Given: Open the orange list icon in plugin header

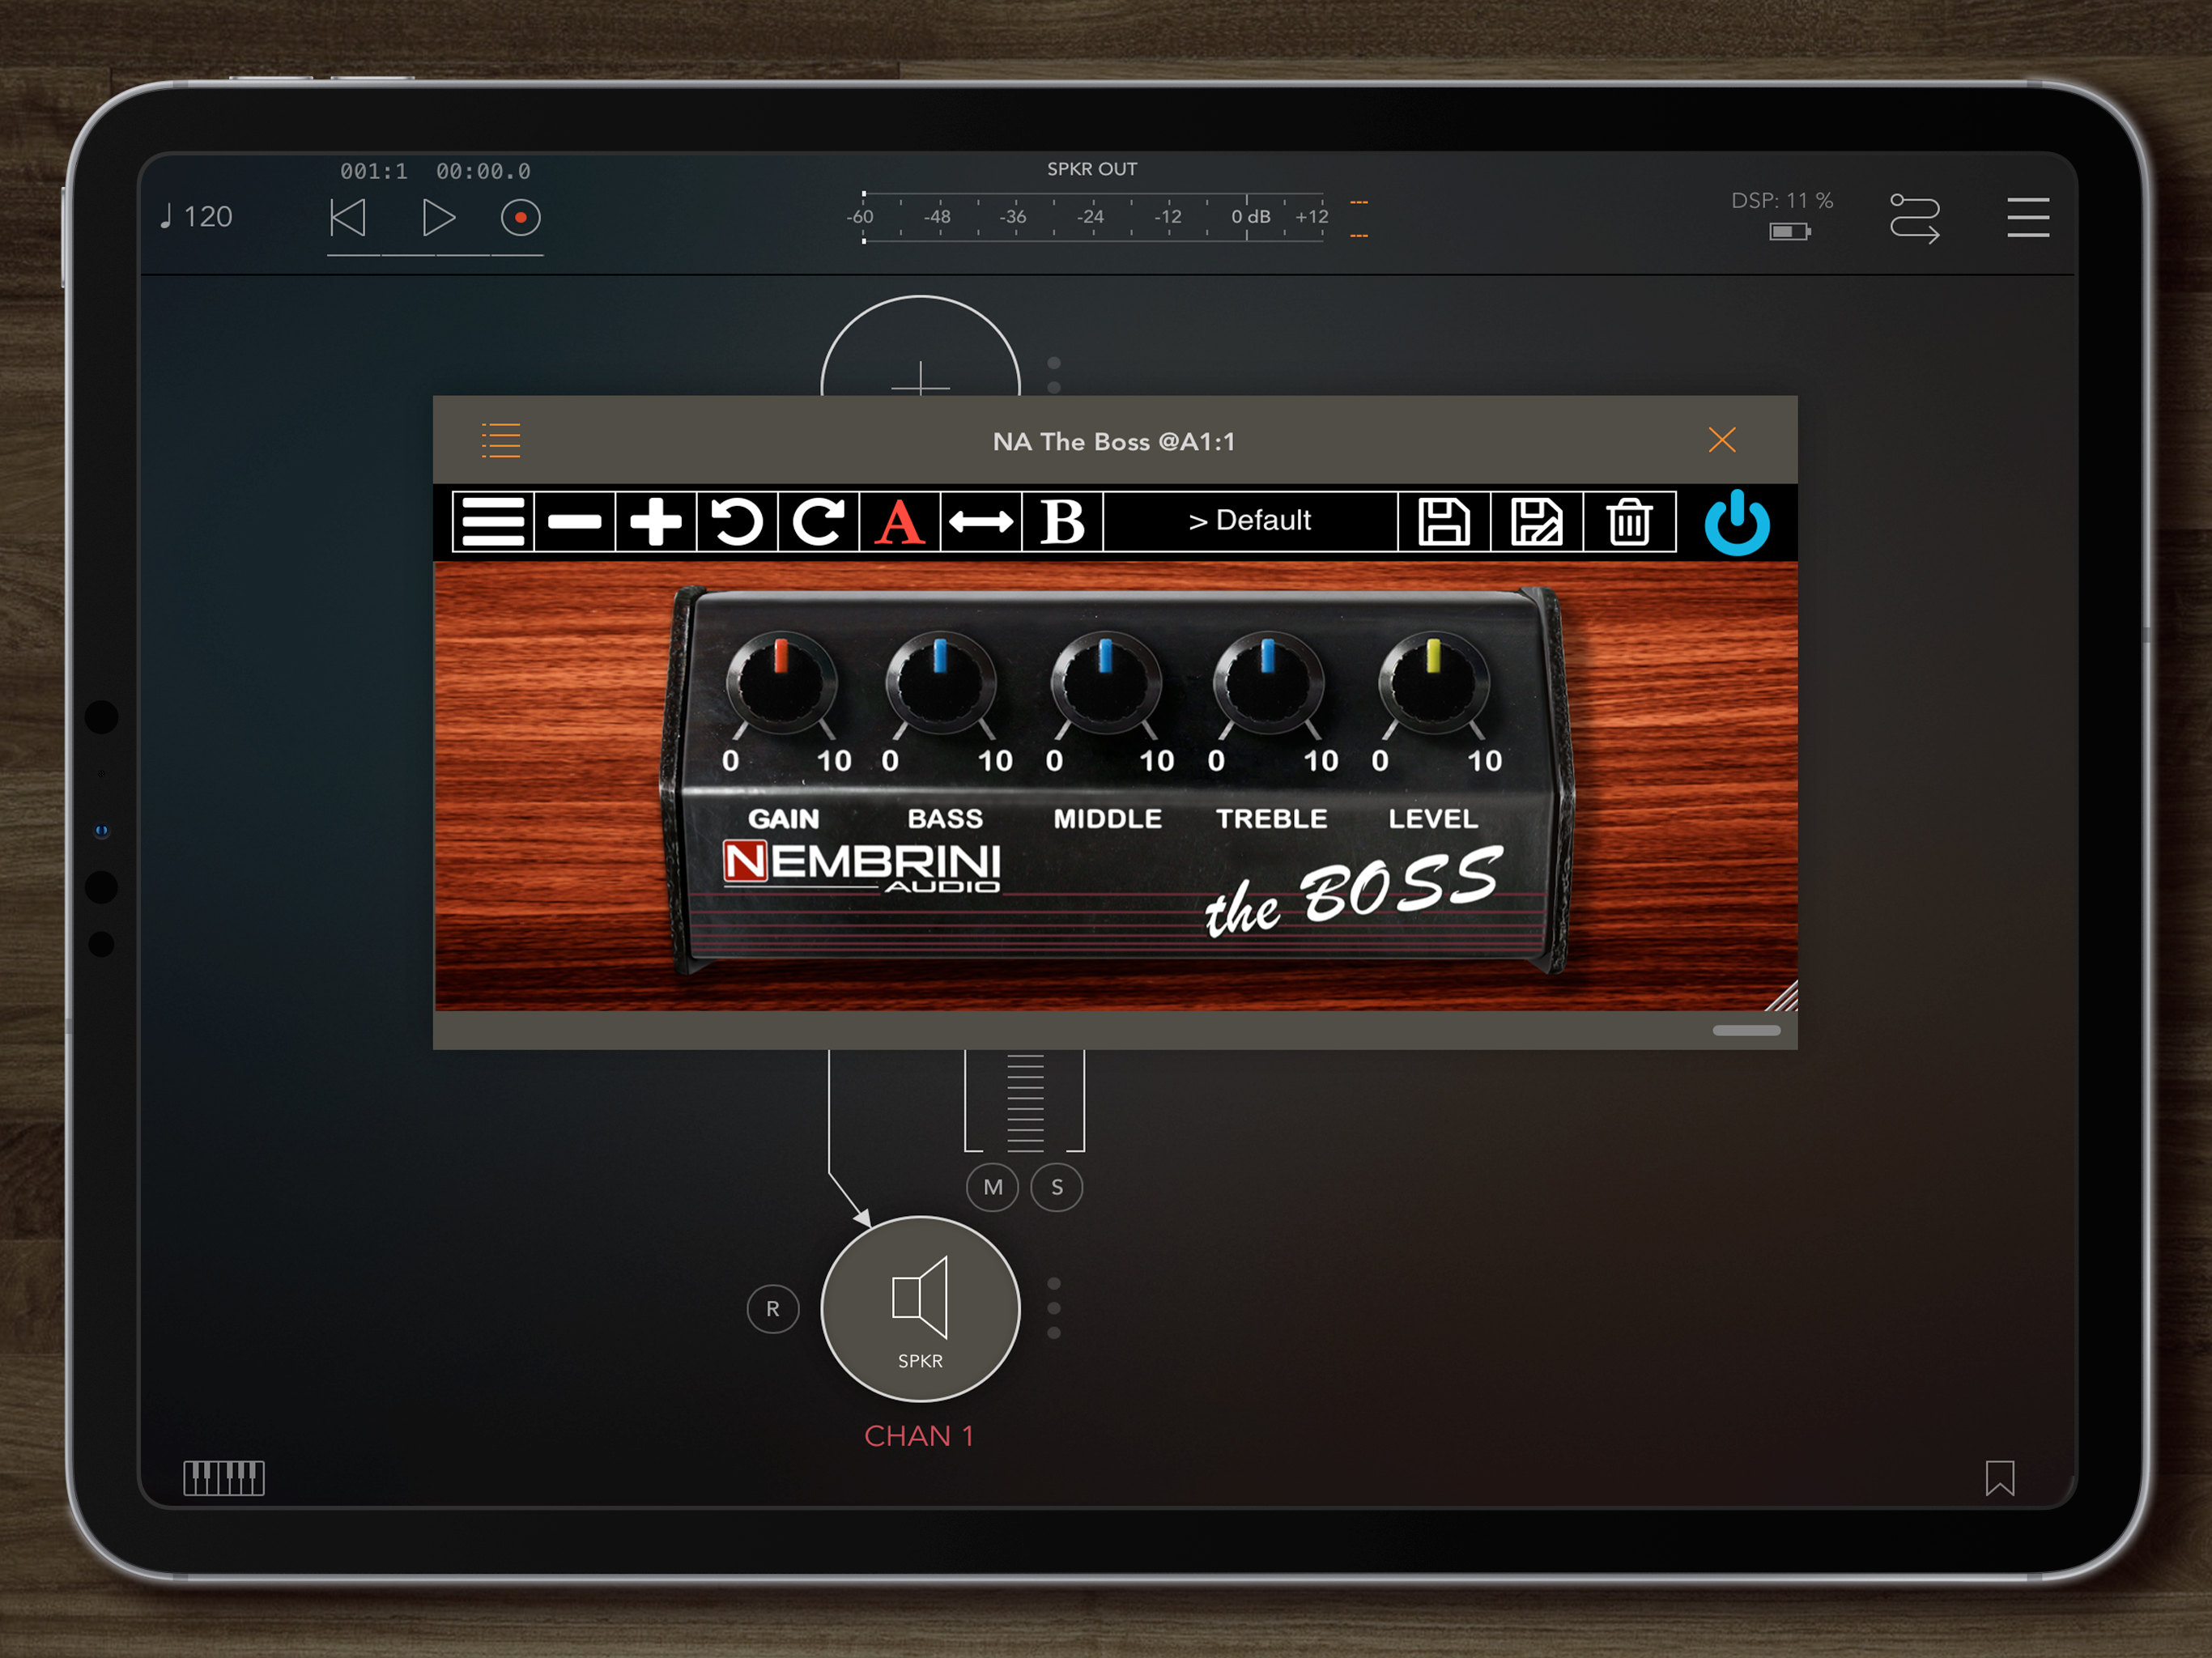Looking at the screenshot, I should coord(501,440).
